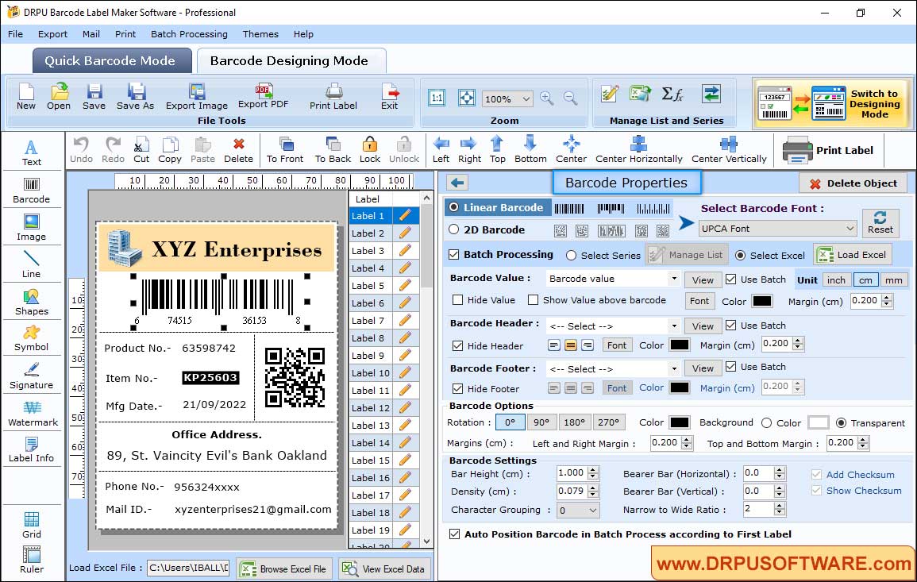Open the File menu
This screenshot has width=917, height=582.
[x=16, y=34]
